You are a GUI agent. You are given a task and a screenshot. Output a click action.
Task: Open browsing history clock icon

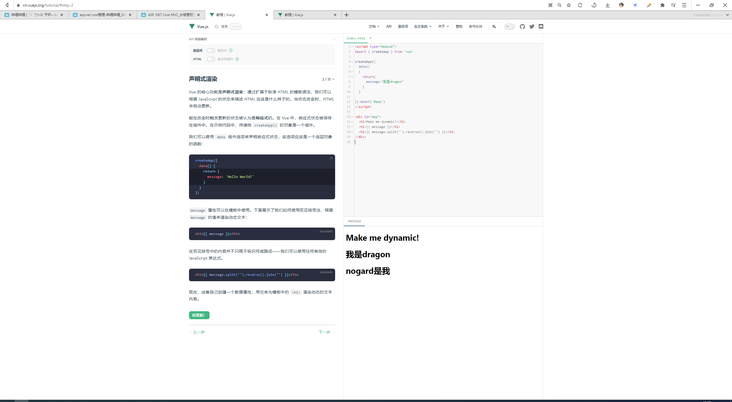coord(594,5)
